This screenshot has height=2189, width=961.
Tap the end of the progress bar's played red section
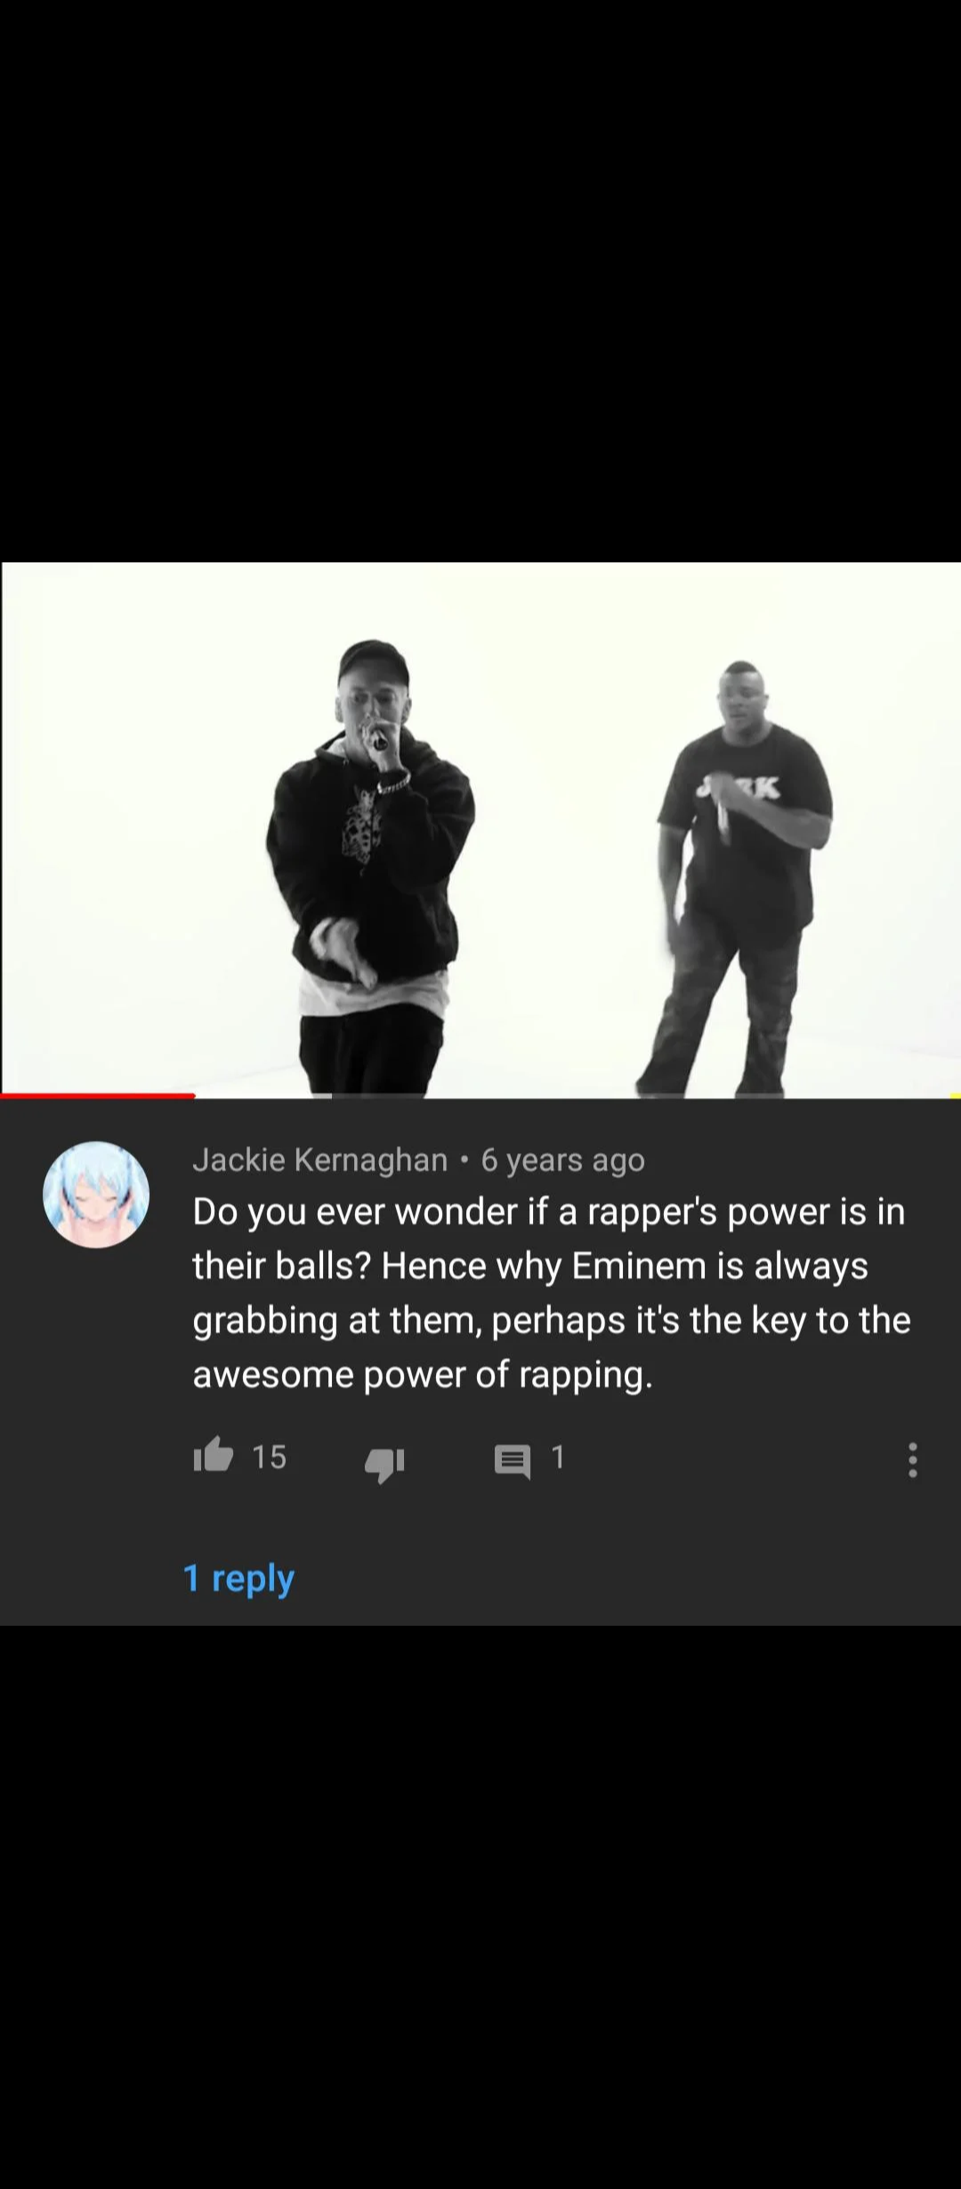194,1095
